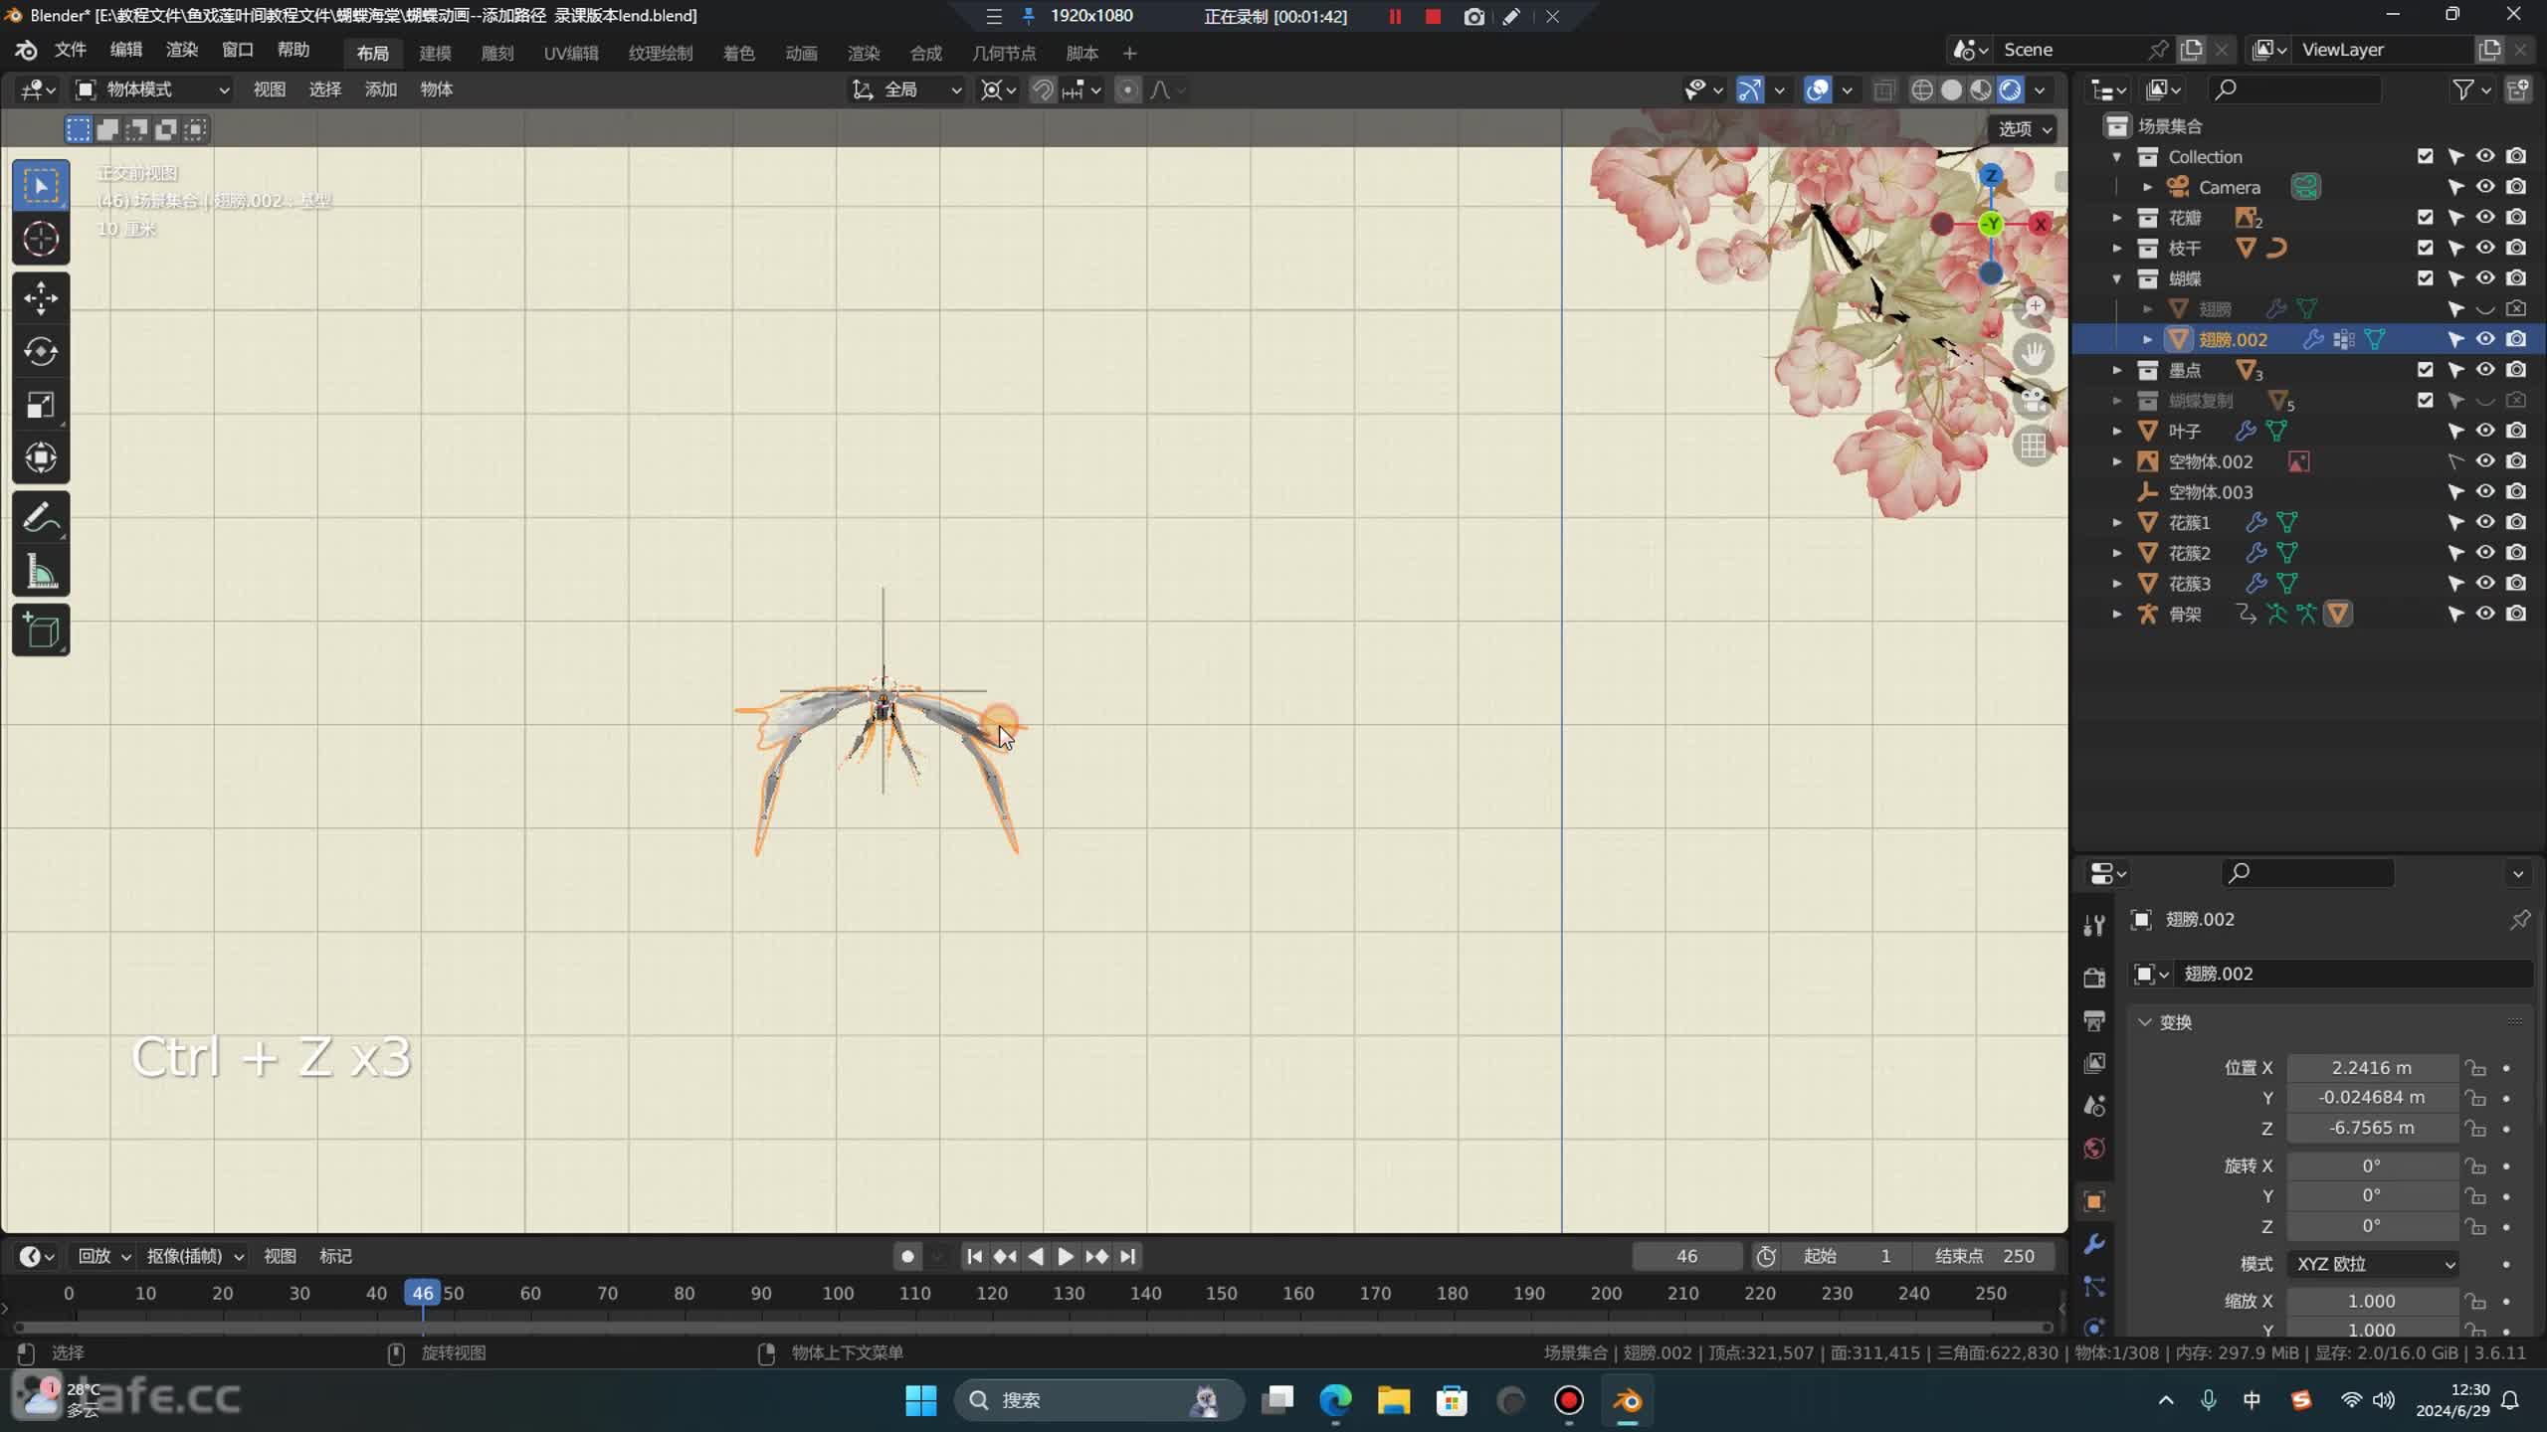Open the Output properties tab
The height and width of the screenshot is (1432, 2547).
point(2094,1020)
